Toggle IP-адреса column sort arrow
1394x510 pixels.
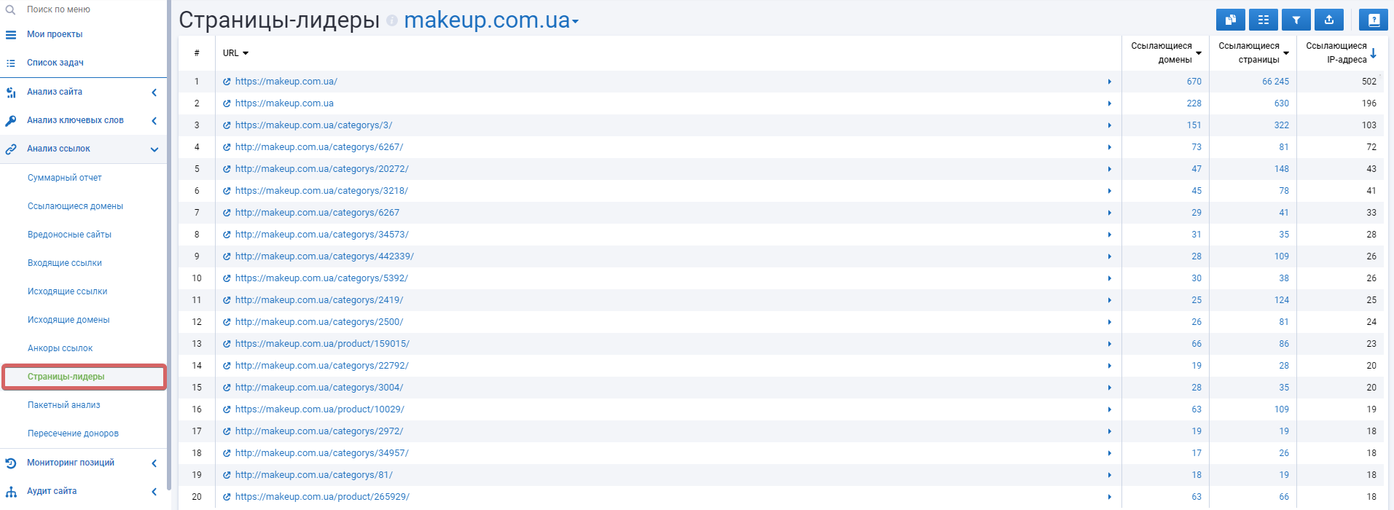click(x=1373, y=52)
